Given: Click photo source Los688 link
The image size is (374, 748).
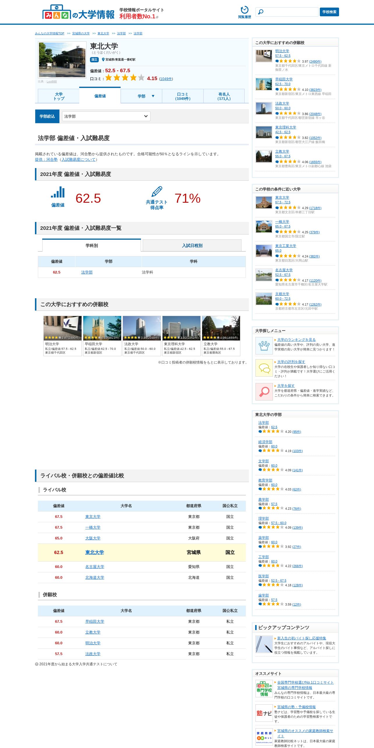Looking at the screenshot, I should click(52, 82).
